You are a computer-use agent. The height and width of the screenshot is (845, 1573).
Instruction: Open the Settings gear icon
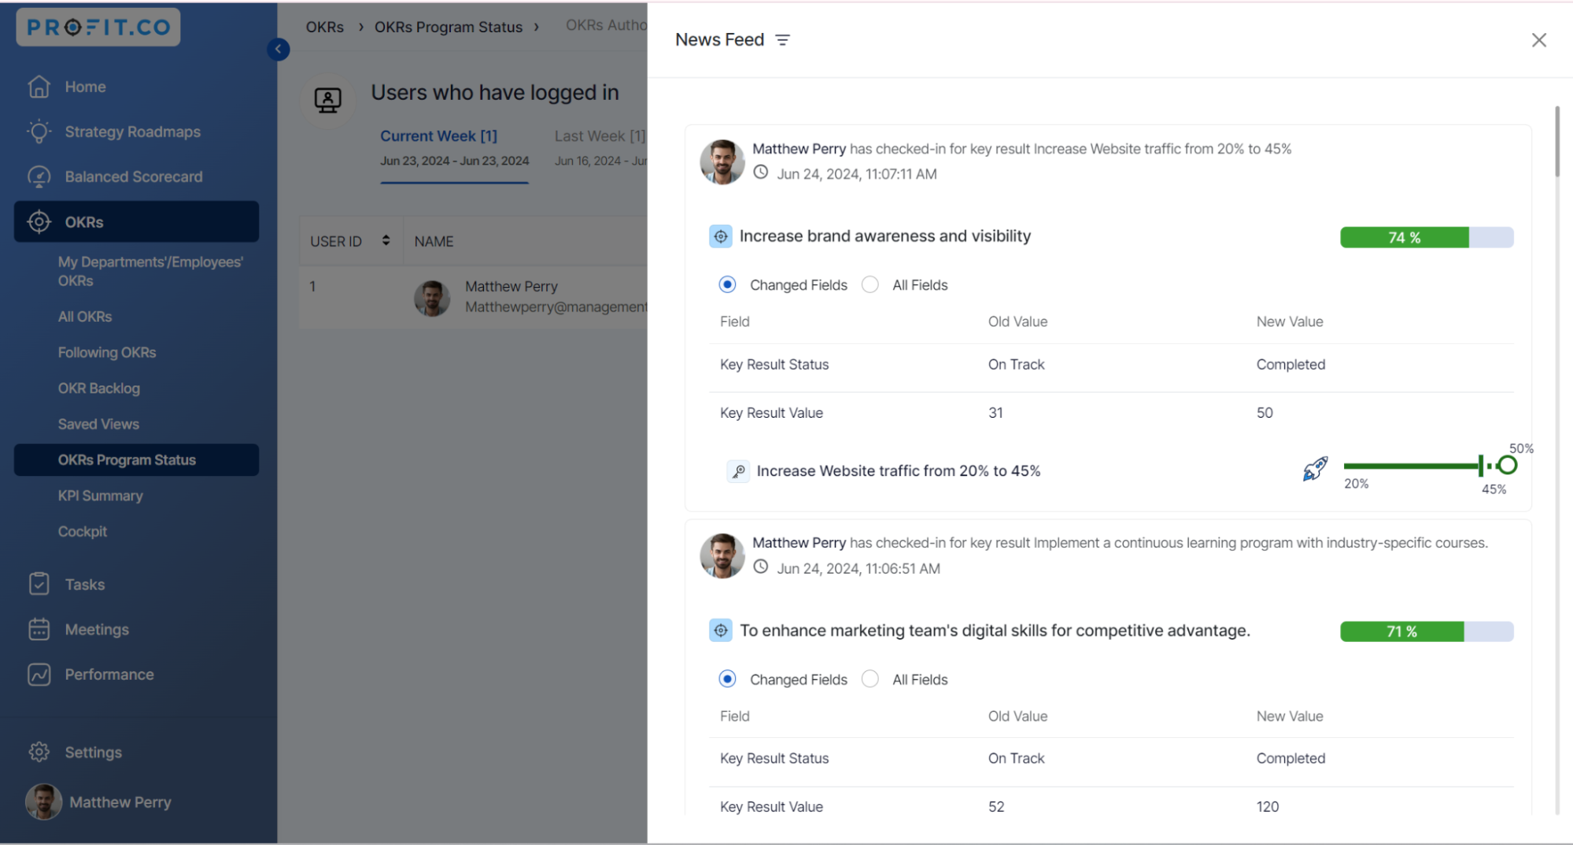point(39,752)
